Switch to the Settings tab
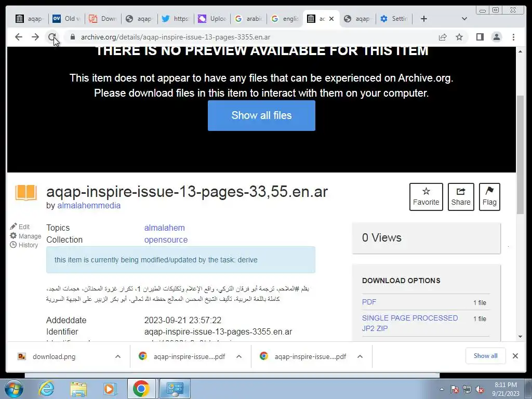The height and width of the screenshot is (399, 532). pos(394,19)
